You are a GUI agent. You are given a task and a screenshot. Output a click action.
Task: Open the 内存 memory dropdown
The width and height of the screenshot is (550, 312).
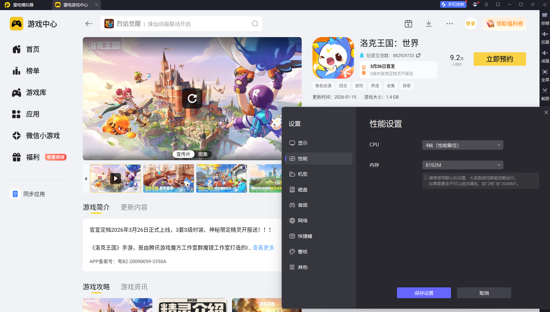pos(463,165)
